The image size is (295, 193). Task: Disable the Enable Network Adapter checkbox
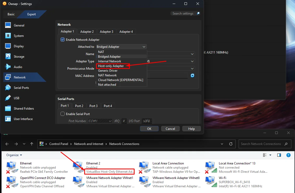click(62, 39)
